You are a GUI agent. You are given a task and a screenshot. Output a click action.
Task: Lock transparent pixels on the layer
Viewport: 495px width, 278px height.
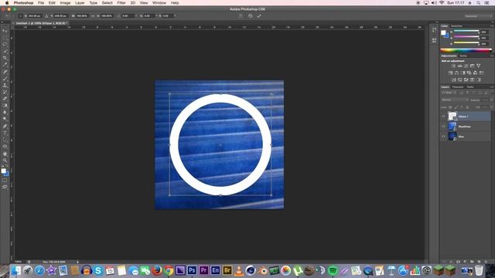[x=450, y=107]
